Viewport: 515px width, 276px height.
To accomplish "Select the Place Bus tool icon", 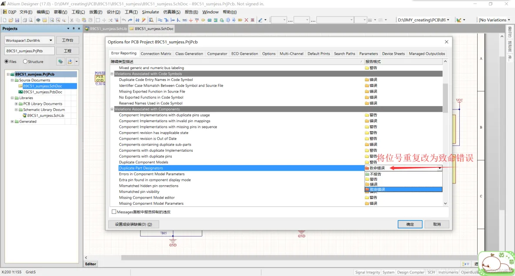I will pos(166,20).
